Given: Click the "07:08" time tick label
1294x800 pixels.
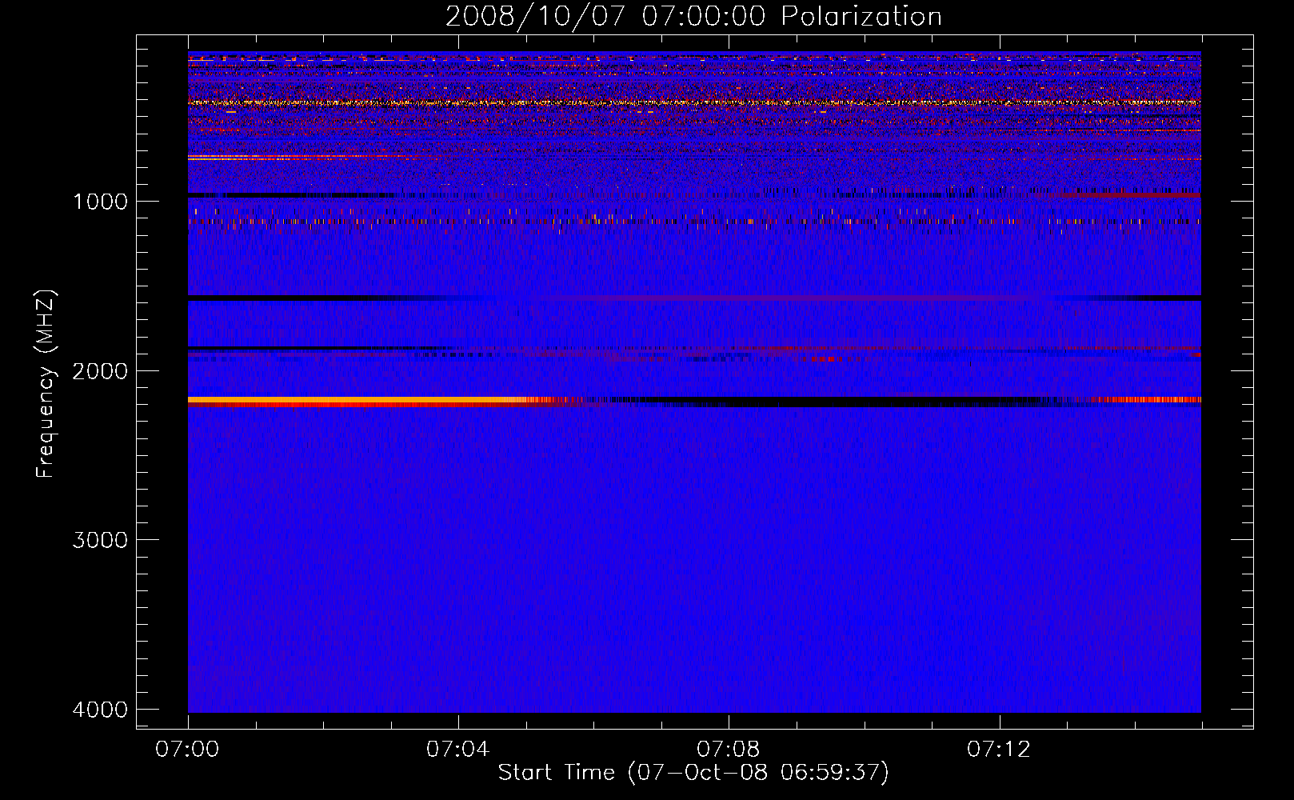Looking at the screenshot, I should coord(729,750).
